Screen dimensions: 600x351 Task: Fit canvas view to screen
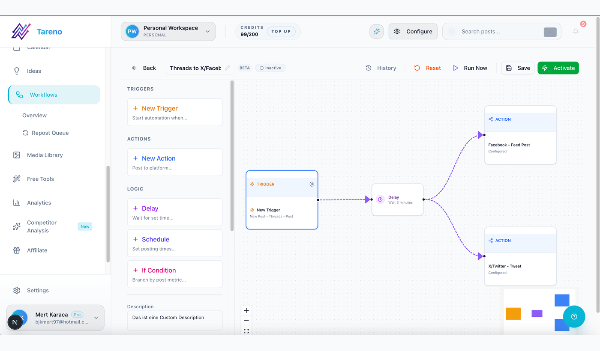click(x=246, y=331)
